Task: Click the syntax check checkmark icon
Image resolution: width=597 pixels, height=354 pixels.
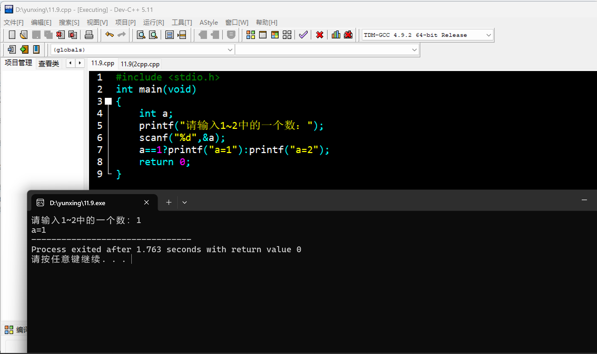Action: (303, 35)
